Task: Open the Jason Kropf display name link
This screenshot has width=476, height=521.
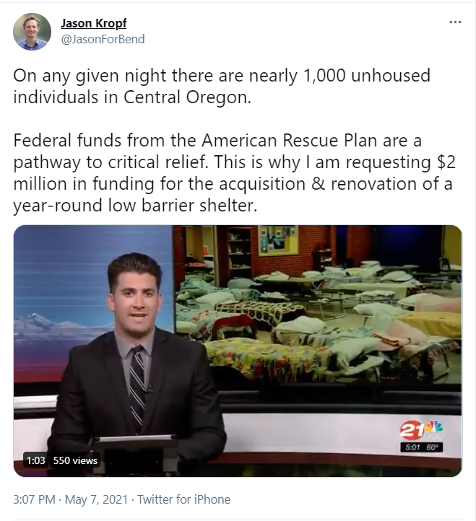Action: pos(93,23)
